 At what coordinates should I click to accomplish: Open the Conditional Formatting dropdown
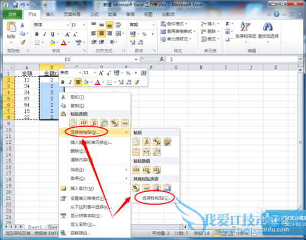(x=174, y=24)
